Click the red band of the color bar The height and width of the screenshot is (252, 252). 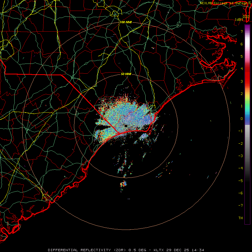pyautogui.click(x=247, y=76)
